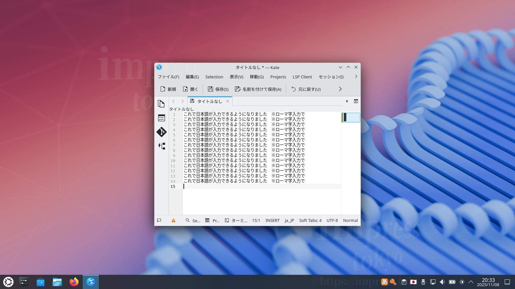This screenshot has height=289, width=515.
Task: Open the UTF-8 encoding selector
Action: point(332,220)
